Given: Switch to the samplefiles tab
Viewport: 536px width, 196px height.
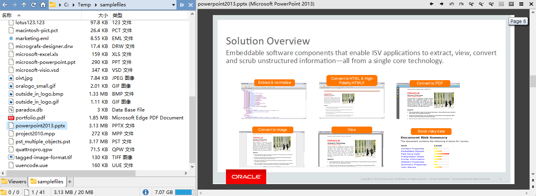Looking at the screenshot, I should point(47,182).
